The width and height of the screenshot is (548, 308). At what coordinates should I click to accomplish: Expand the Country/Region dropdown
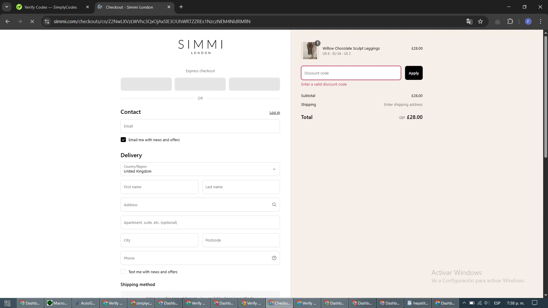click(200, 169)
